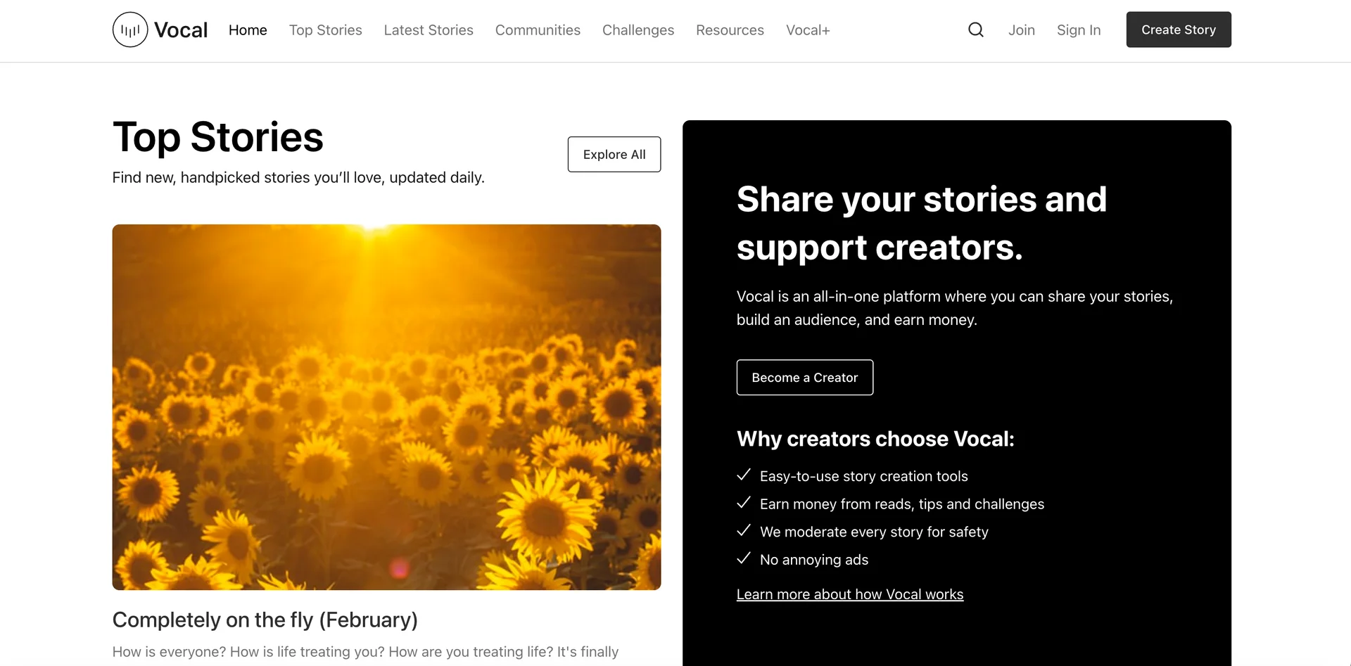Open the Sign In link
This screenshot has height=666, width=1351.
pos(1079,30)
